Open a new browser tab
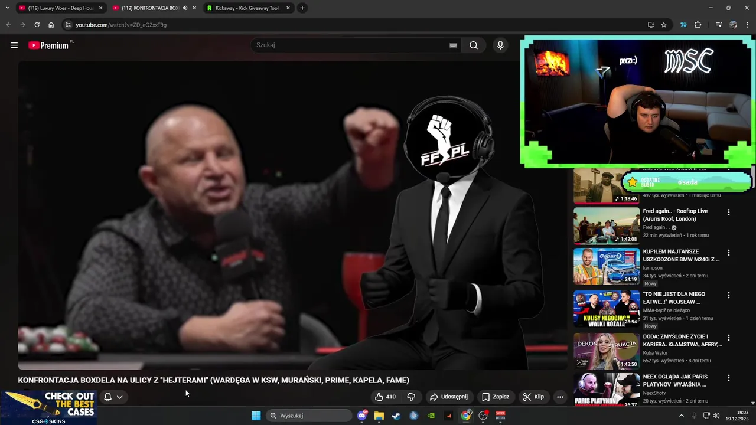Image resolution: width=756 pixels, height=425 pixels. click(x=302, y=8)
